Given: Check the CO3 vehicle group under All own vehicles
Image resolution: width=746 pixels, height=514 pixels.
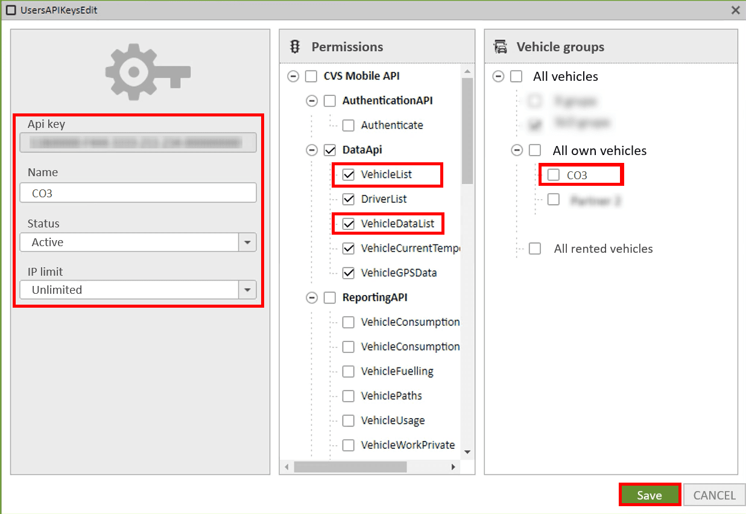Looking at the screenshot, I should click(x=553, y=174).
